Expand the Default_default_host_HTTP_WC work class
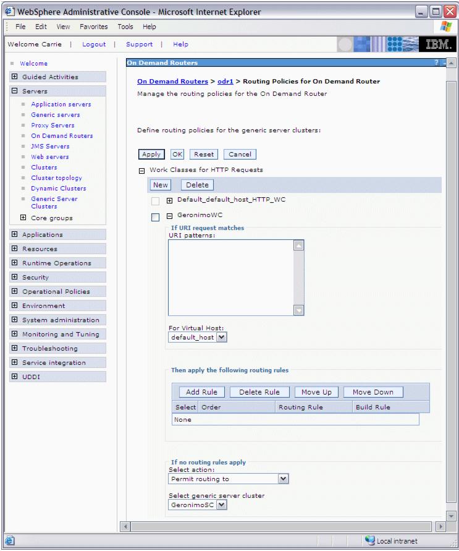Viewport: 459px width, 551px height. point(169,200)
